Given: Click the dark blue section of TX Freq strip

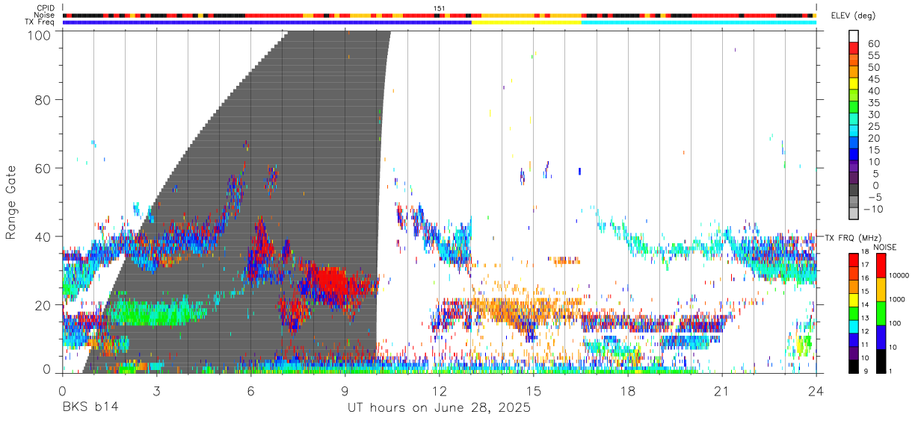Looking at the screenshot, I should pyautogui.click(x=267, y=22).
